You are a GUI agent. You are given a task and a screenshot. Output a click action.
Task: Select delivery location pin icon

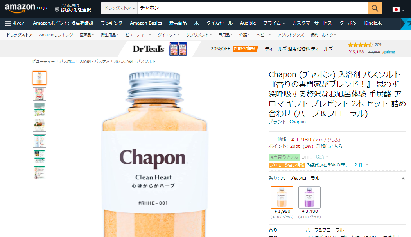(x=57, y=10)
